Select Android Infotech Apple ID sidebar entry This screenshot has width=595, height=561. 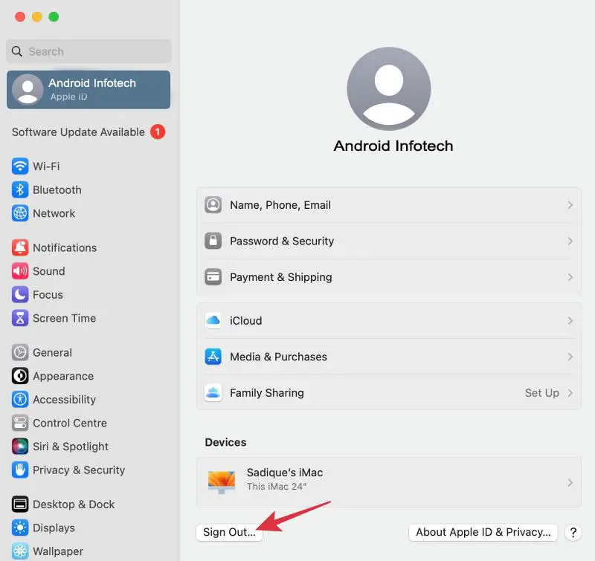pos(89,90)
